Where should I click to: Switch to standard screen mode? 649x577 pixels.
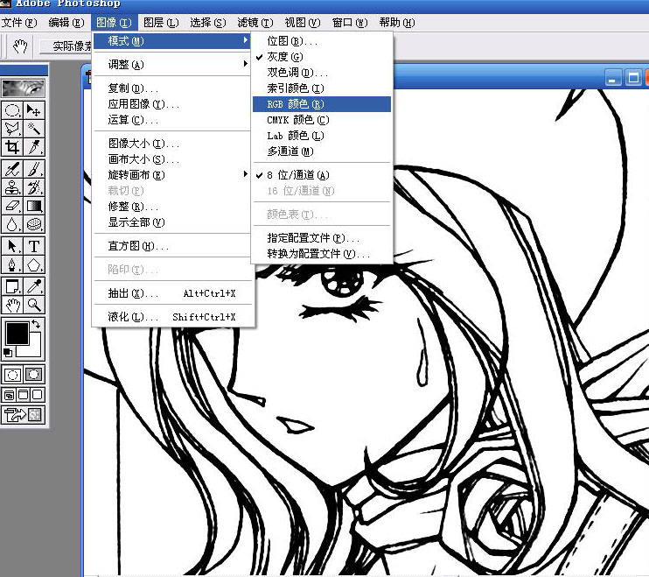(x=9, y=395)
